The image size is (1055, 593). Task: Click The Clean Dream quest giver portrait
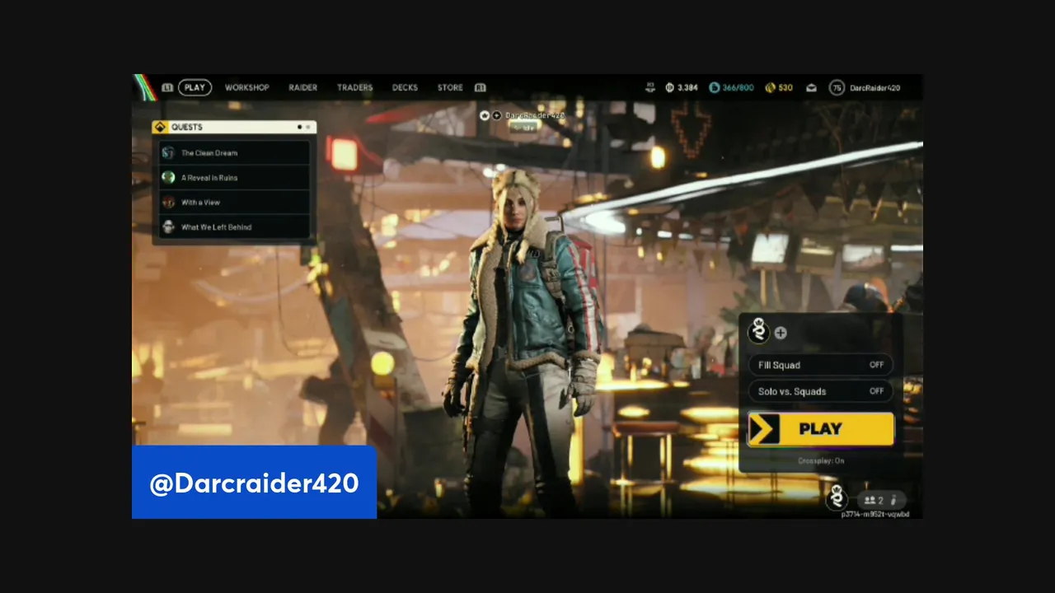tap(168, 153)
